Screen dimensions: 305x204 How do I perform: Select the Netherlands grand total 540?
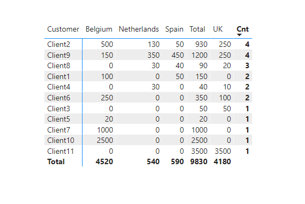(x=153, y=161)
